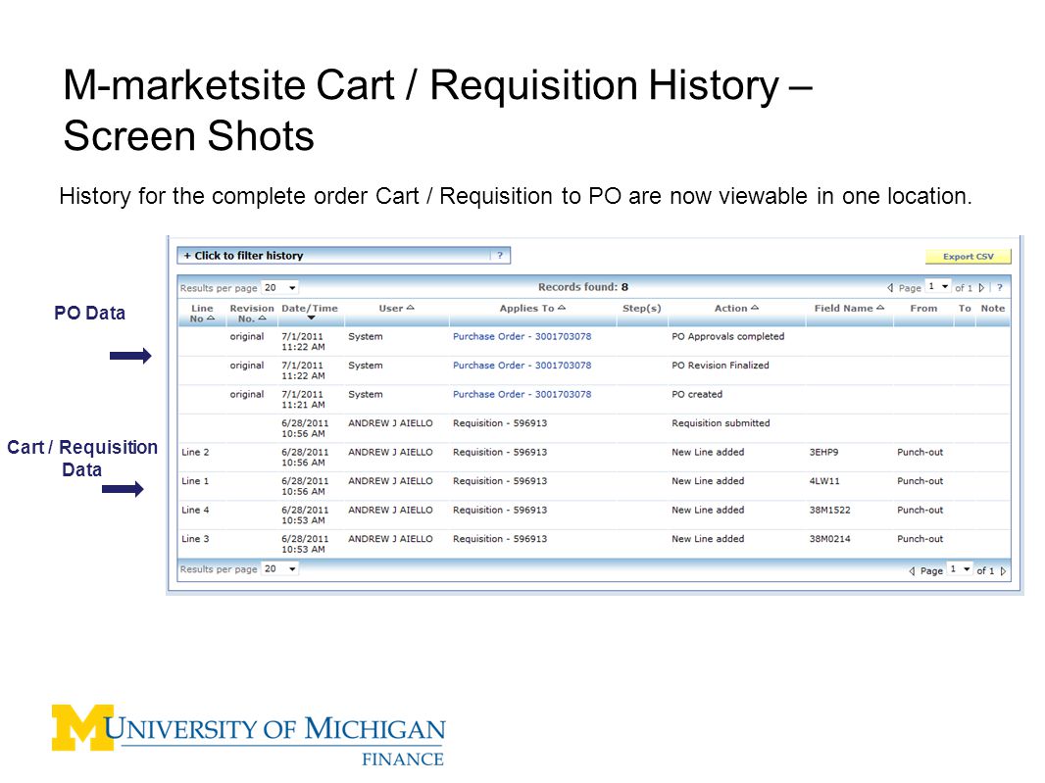
Task: Sort by Action column header
Action: pyautogui.click(x=736, y=308)
